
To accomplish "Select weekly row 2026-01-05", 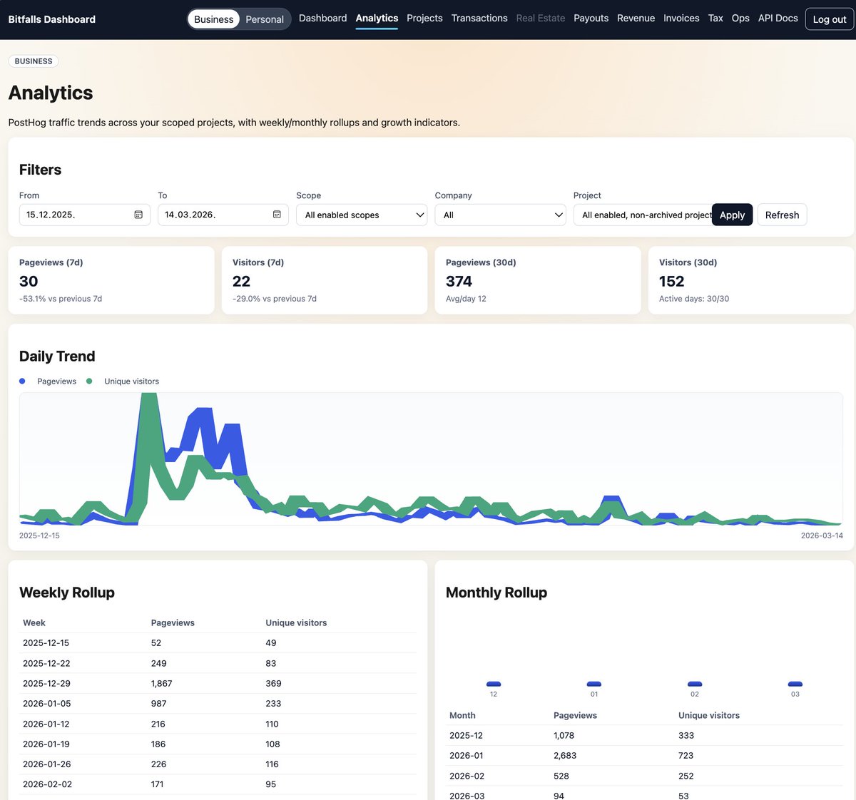I will 218,704.
